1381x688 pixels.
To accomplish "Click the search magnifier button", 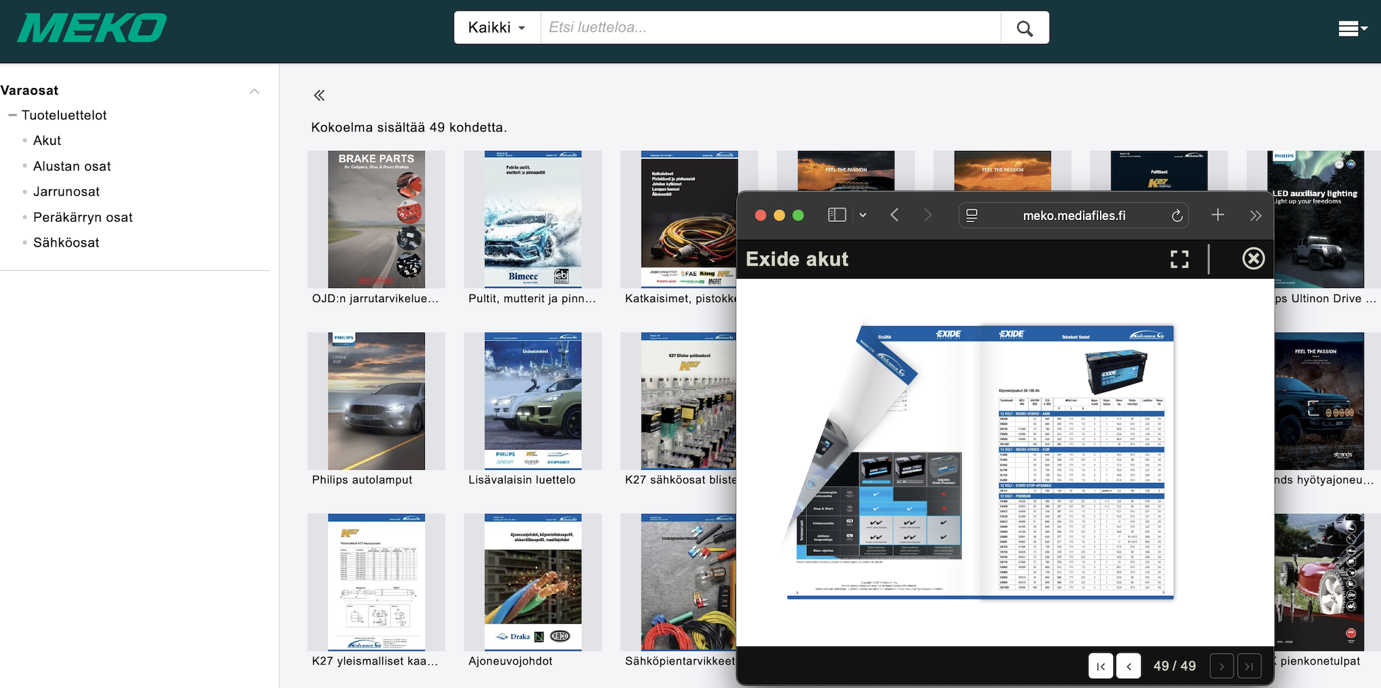I will click(1025, 28).
